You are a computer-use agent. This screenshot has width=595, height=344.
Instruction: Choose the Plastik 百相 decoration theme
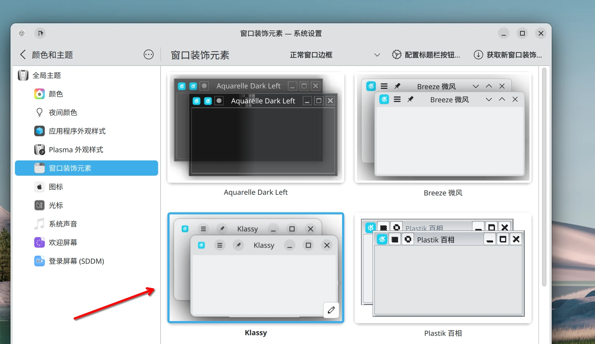click(443, 268)
